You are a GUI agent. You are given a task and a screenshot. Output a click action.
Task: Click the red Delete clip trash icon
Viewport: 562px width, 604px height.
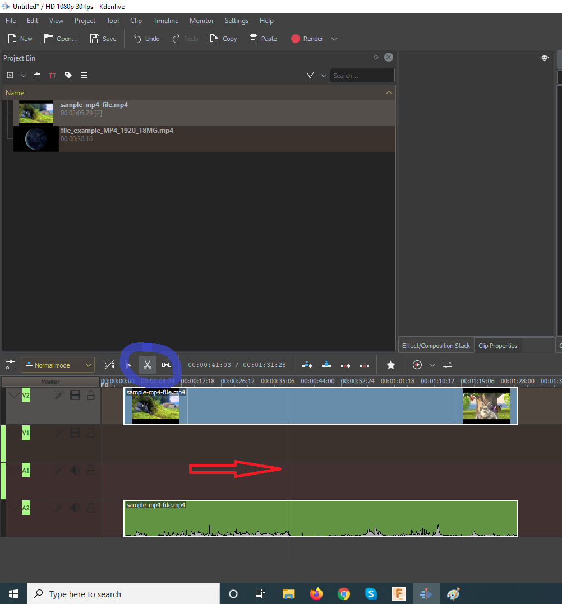pyautogui.click(x=53, y=75)
